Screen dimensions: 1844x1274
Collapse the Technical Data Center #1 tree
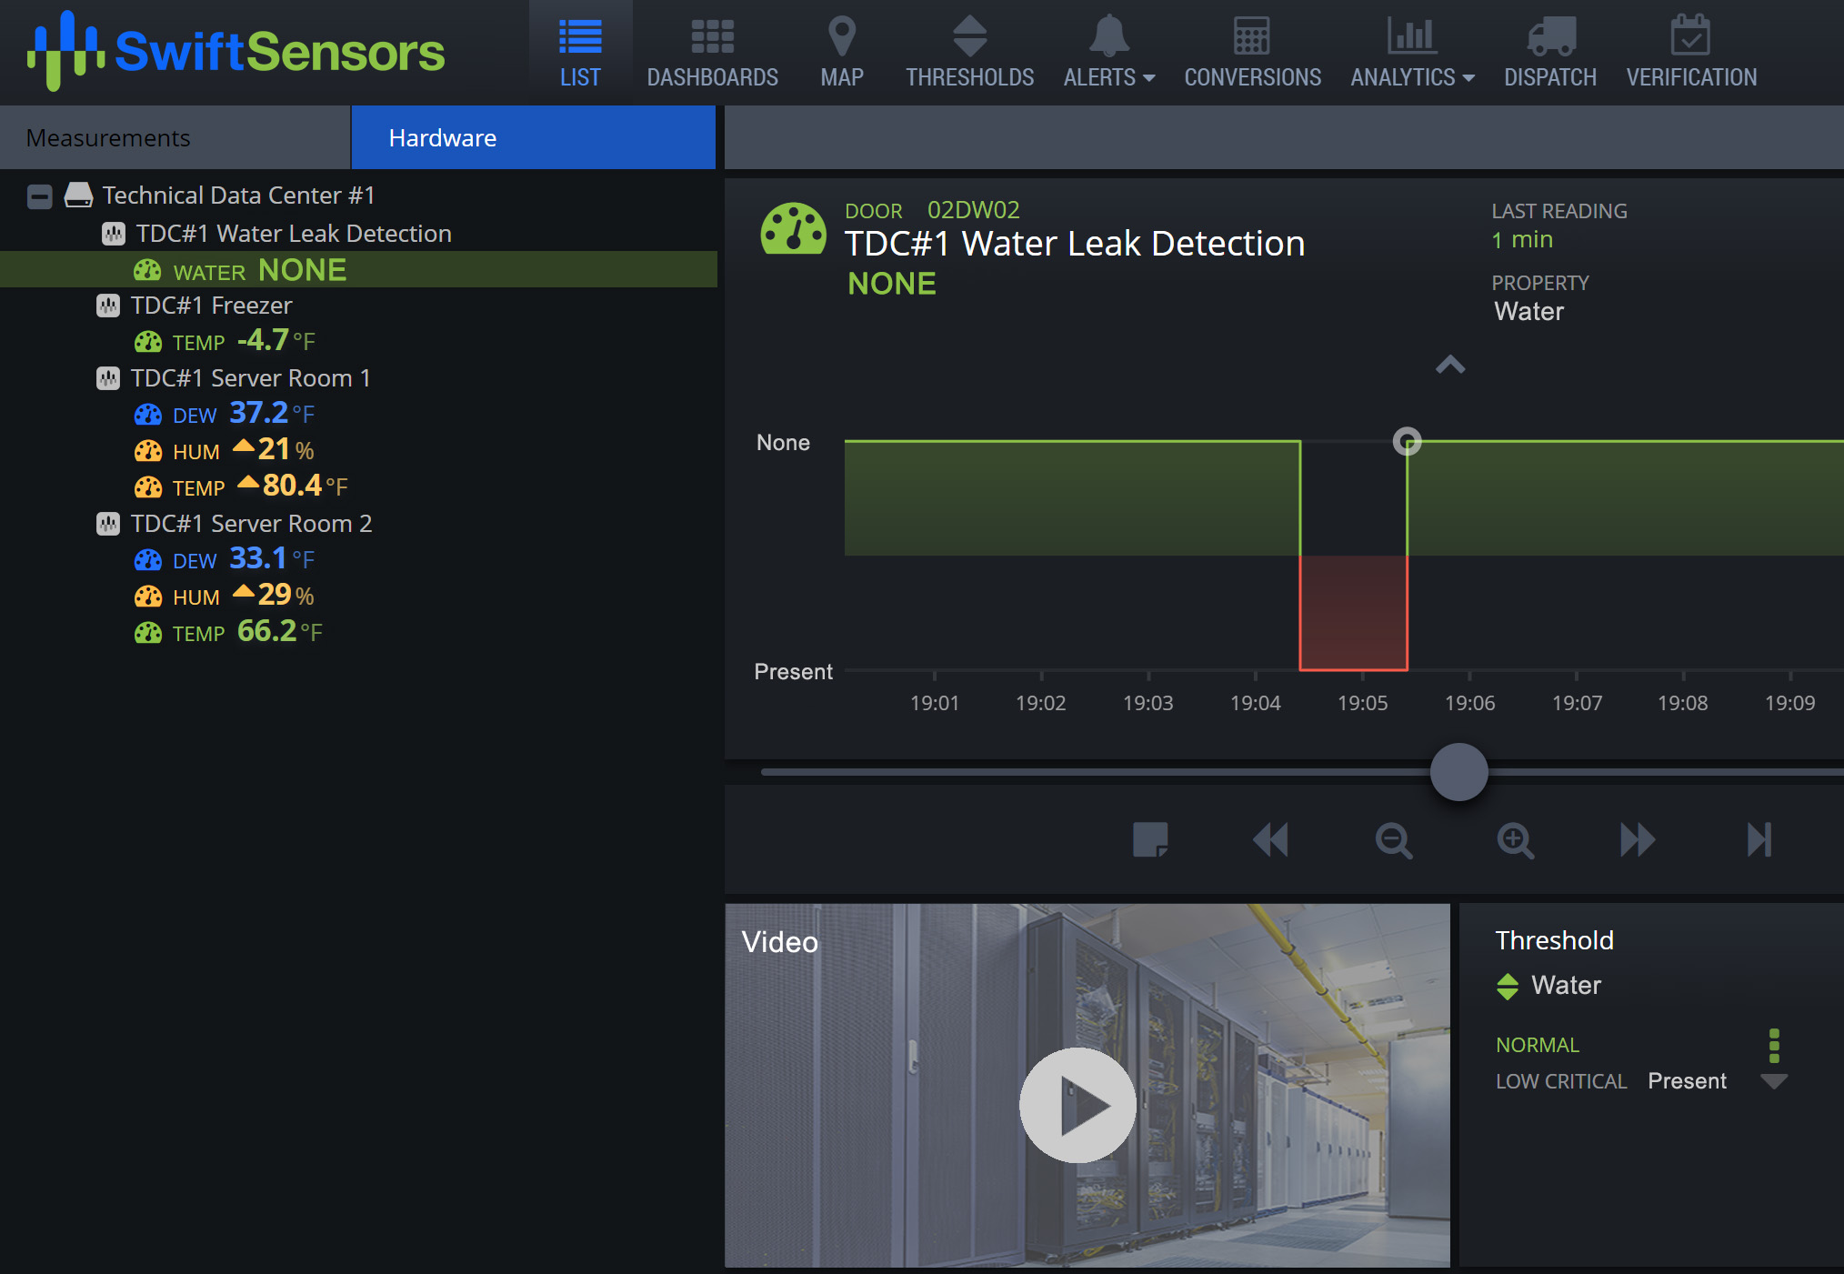(x=40, y=196)
